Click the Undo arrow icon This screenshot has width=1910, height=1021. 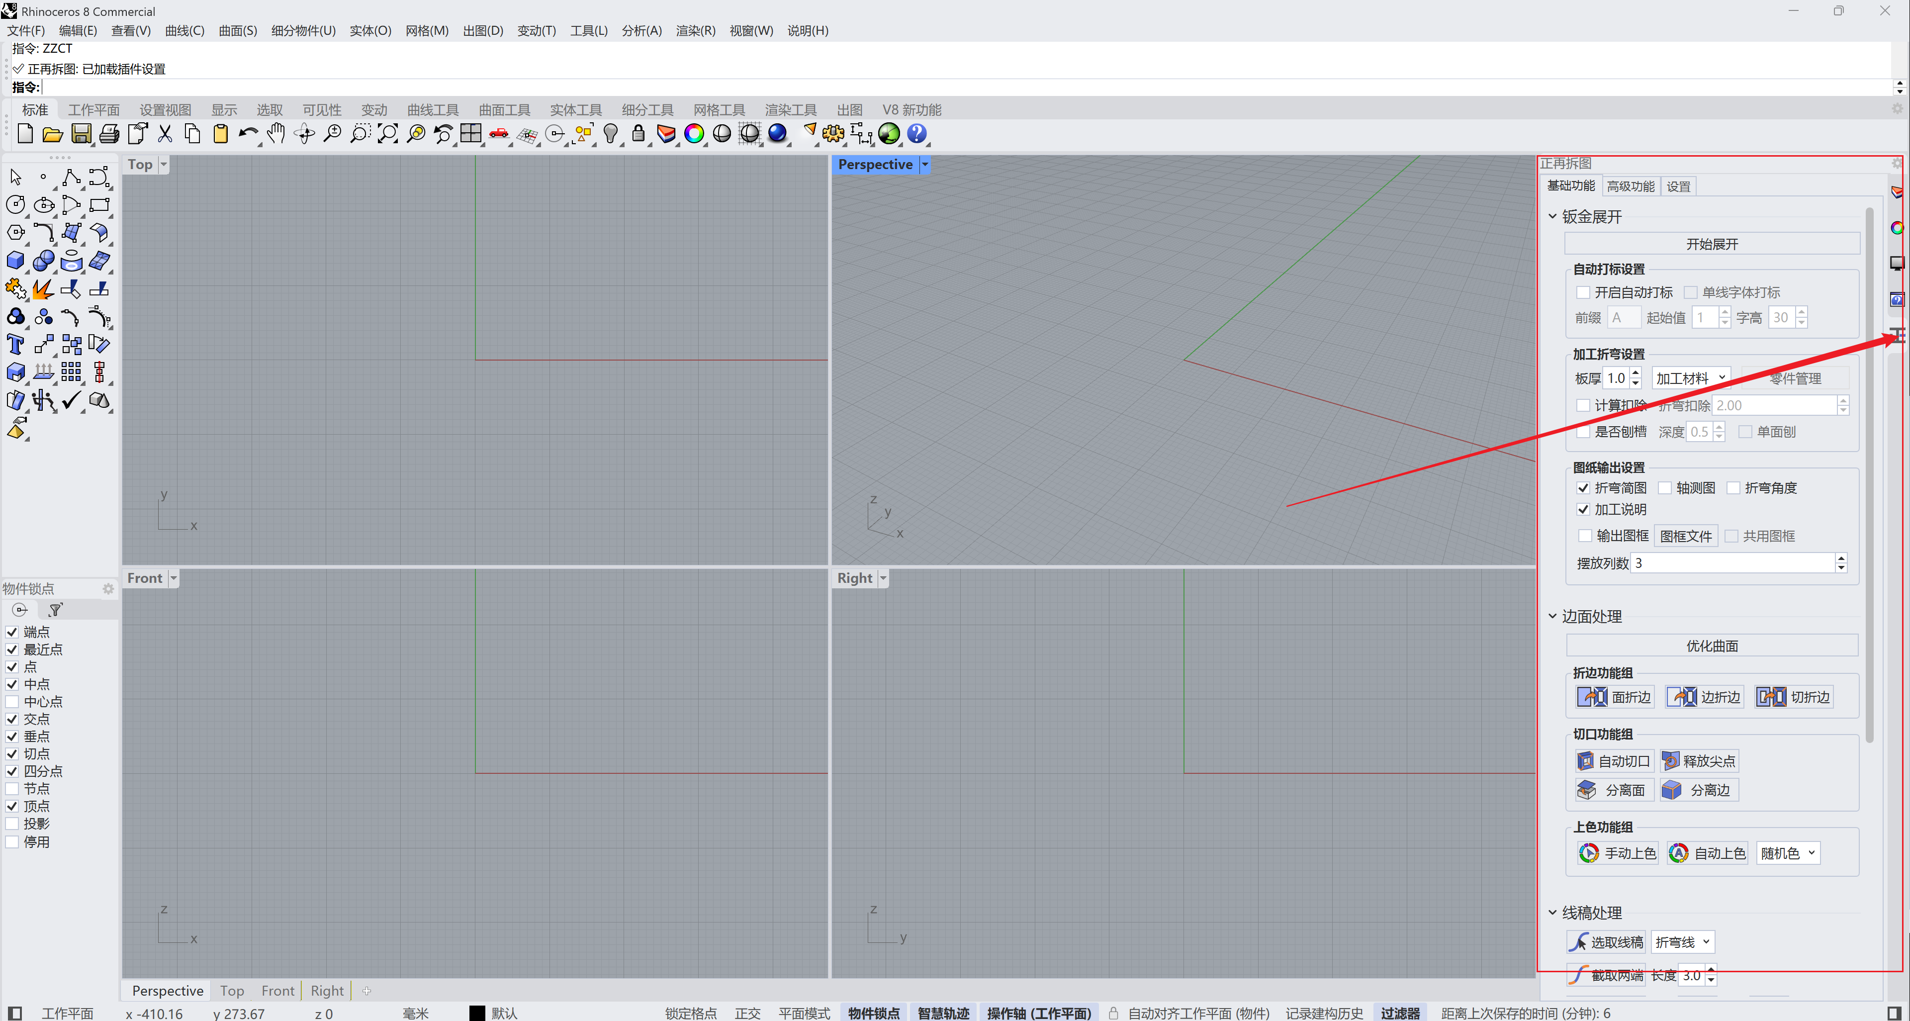click(x=248, y=134)
